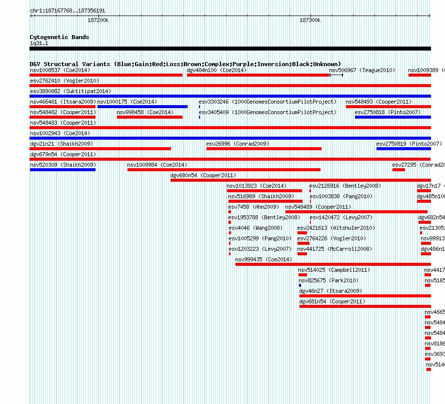The height and width of the screenshot is (404, 445).
Task: Click nsv1002943 (Coe2014) gain label
Action: pos(60,133)
